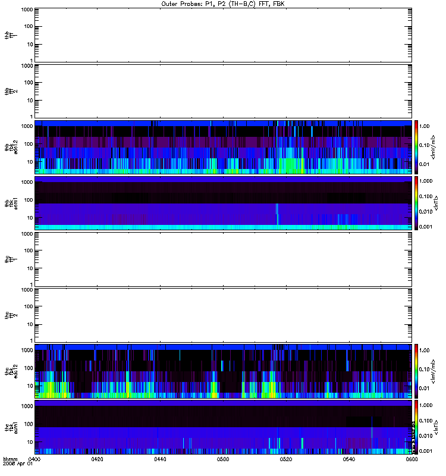Select the 'thc fbk edc12' panel label

[11, 371]
